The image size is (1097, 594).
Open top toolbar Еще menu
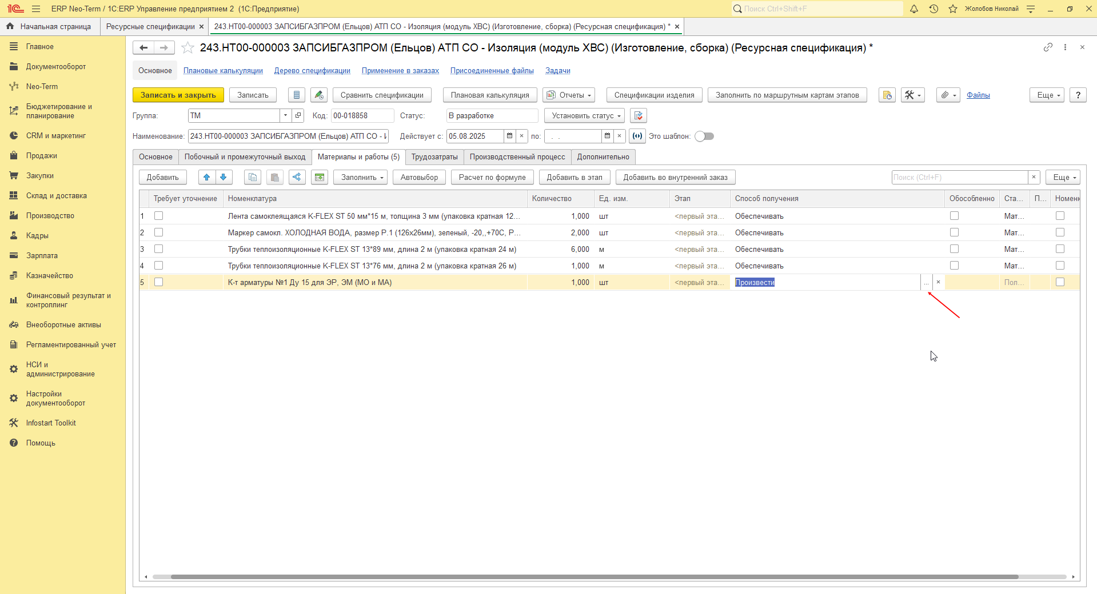(x=1047, y=95)
